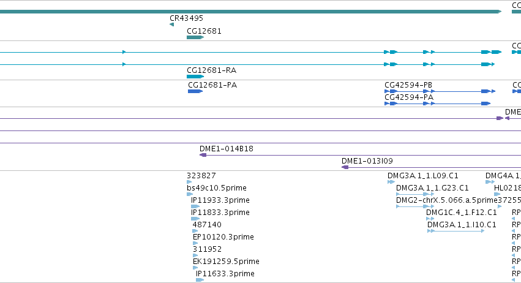Select the bs49c10.5prime EST label

pyautogui.click(x=217, y=188)
